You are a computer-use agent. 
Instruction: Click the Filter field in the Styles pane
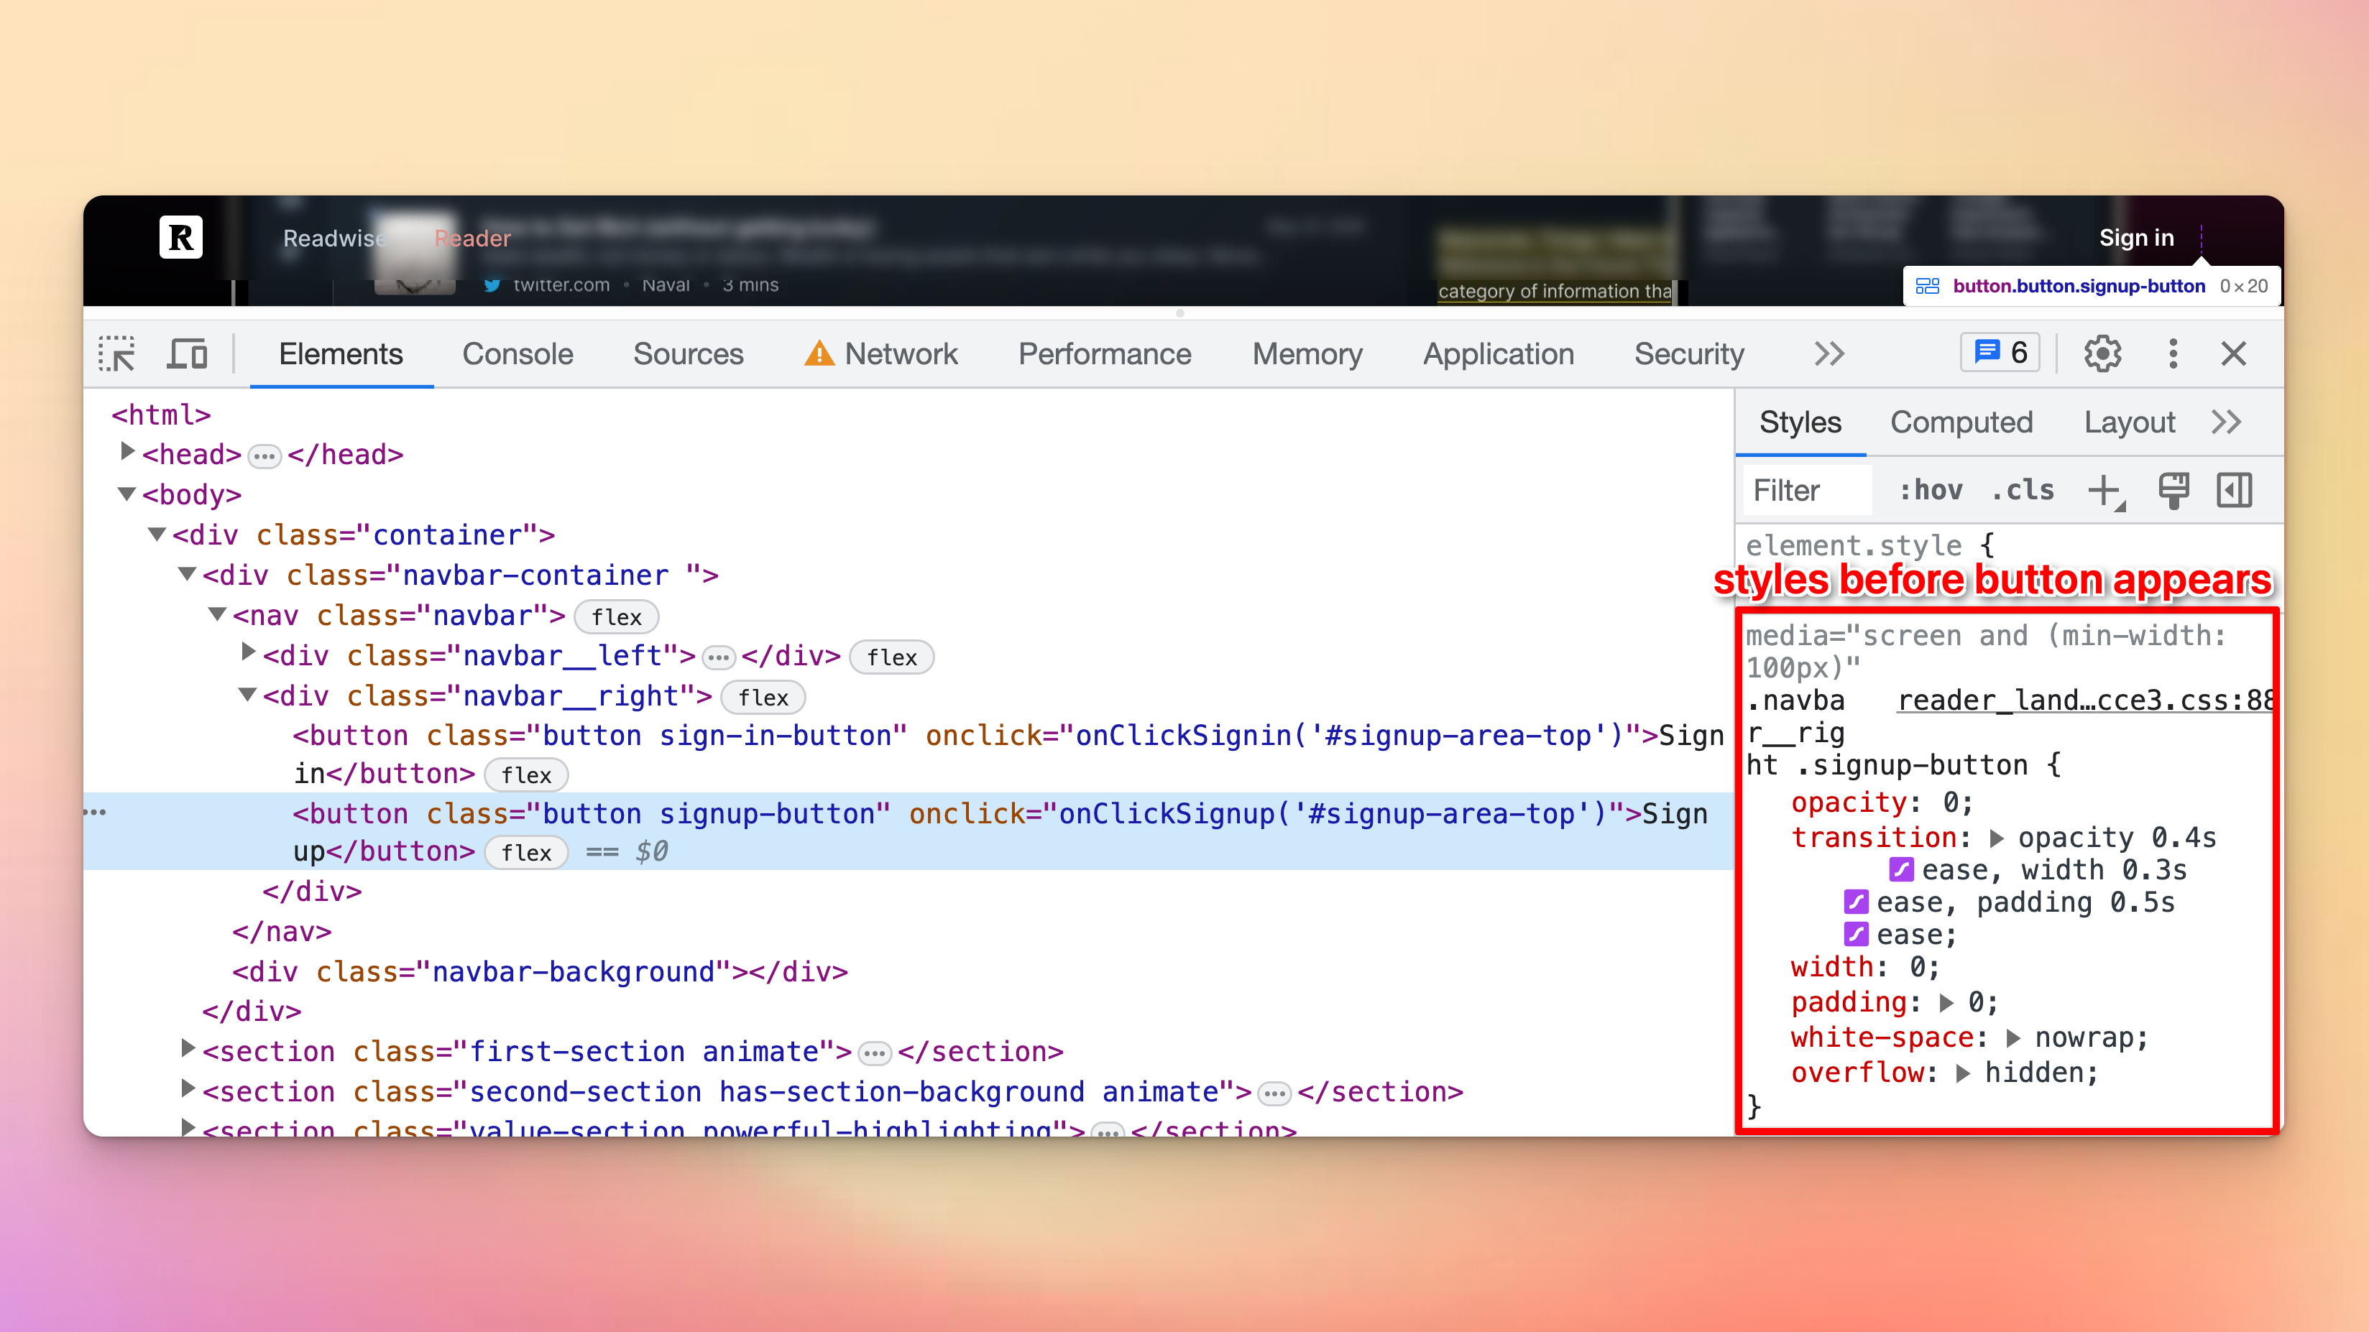click(1805, 490)
